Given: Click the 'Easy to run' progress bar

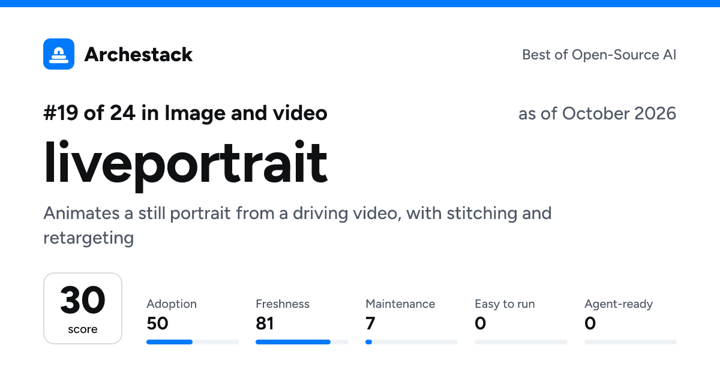Looking at the screenshot, I should [521, 342].
